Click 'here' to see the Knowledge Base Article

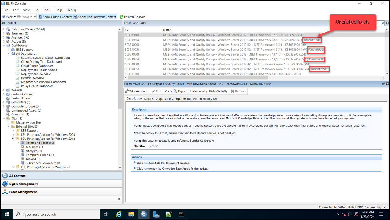[x=146, y=169]
